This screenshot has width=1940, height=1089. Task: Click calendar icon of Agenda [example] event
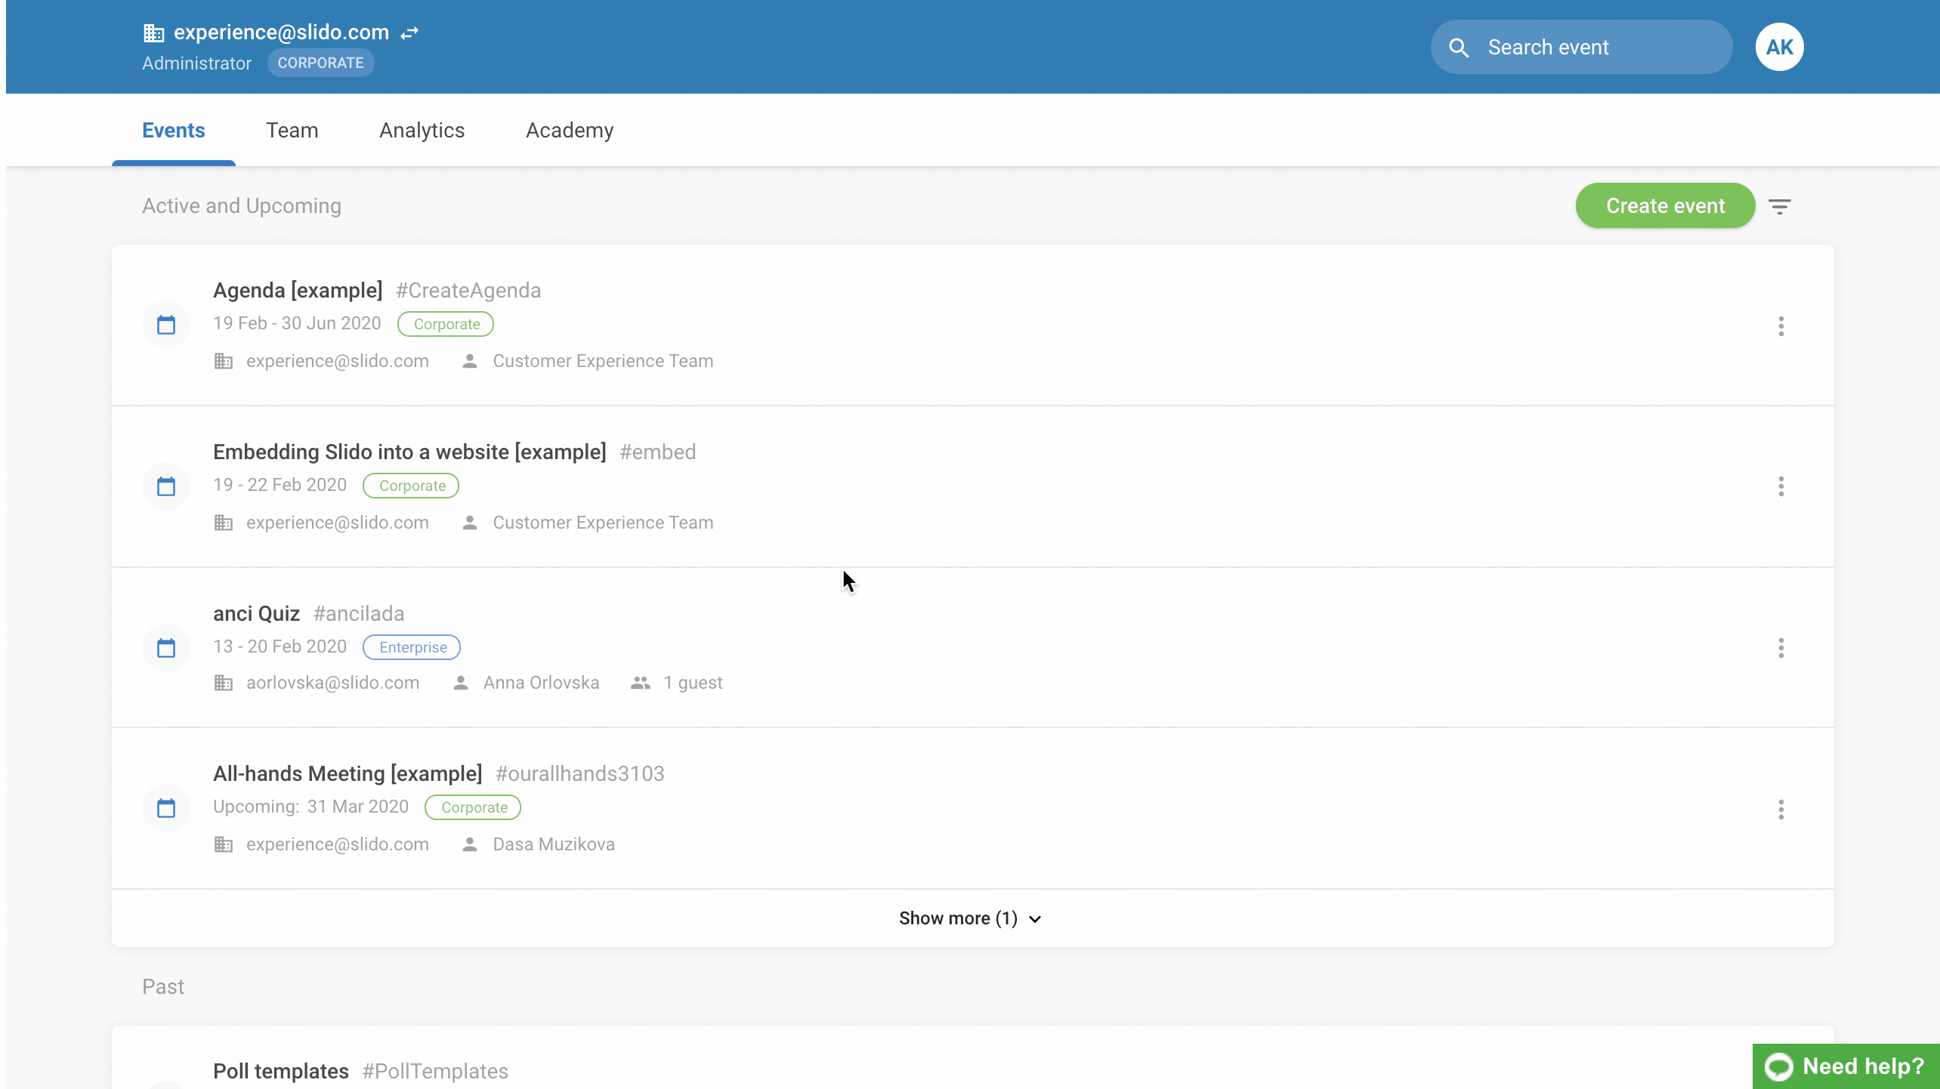[x=166, y=325]
